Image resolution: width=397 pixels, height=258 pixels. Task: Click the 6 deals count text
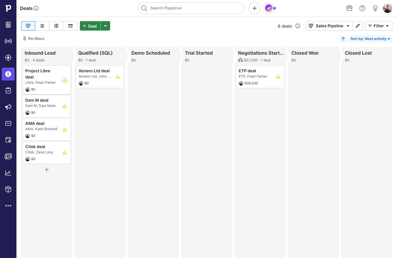(x=285, y=26)
